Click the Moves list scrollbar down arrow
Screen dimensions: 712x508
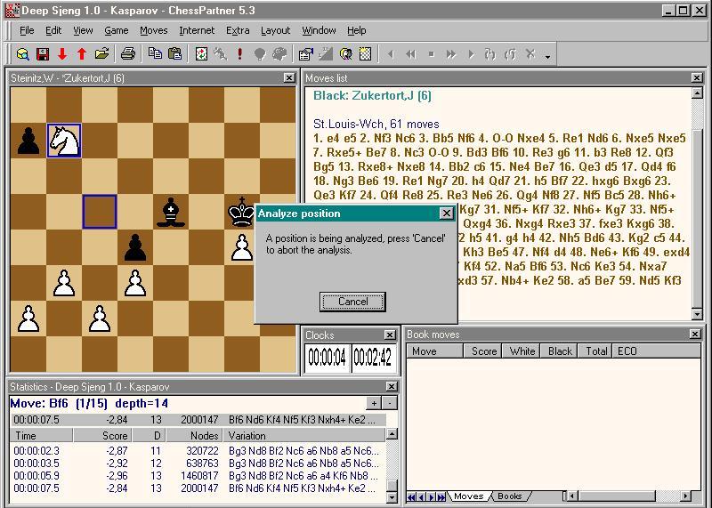698,314
